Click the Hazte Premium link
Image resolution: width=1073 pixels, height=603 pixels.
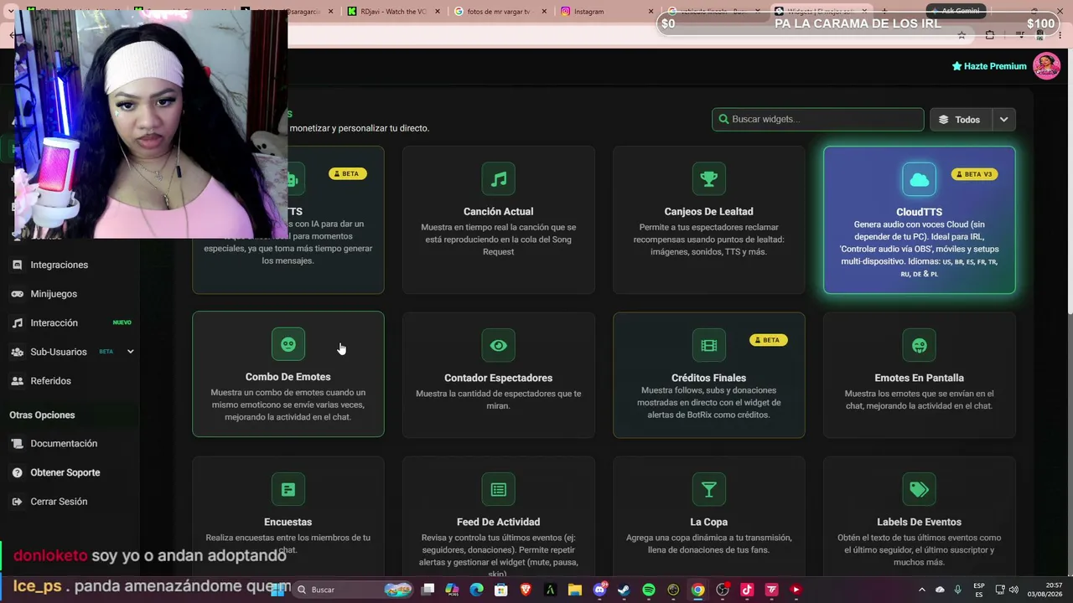point(989,66)
